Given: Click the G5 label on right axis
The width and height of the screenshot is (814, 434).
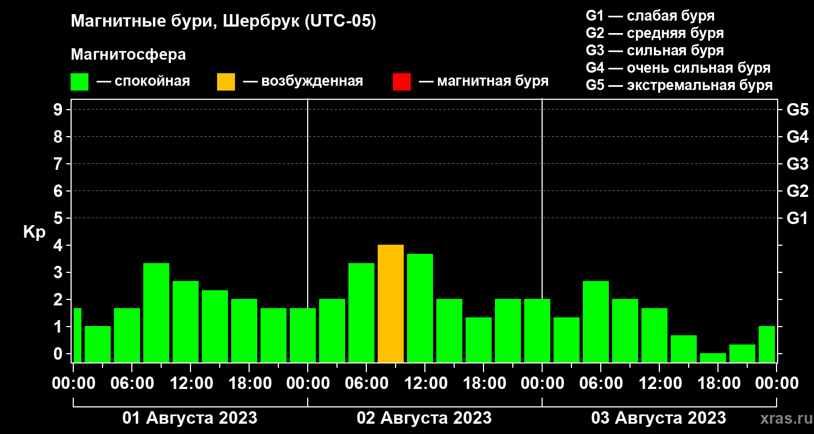Looking at the screenshot, I should pos(797,110).
